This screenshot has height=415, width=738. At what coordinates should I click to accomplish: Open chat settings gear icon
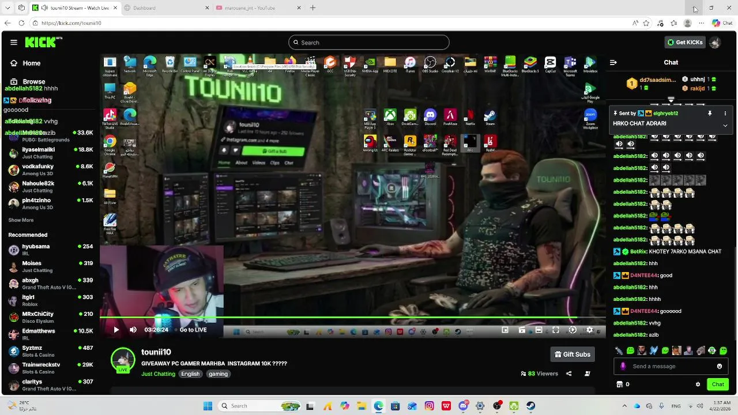(x=698, y=384)
